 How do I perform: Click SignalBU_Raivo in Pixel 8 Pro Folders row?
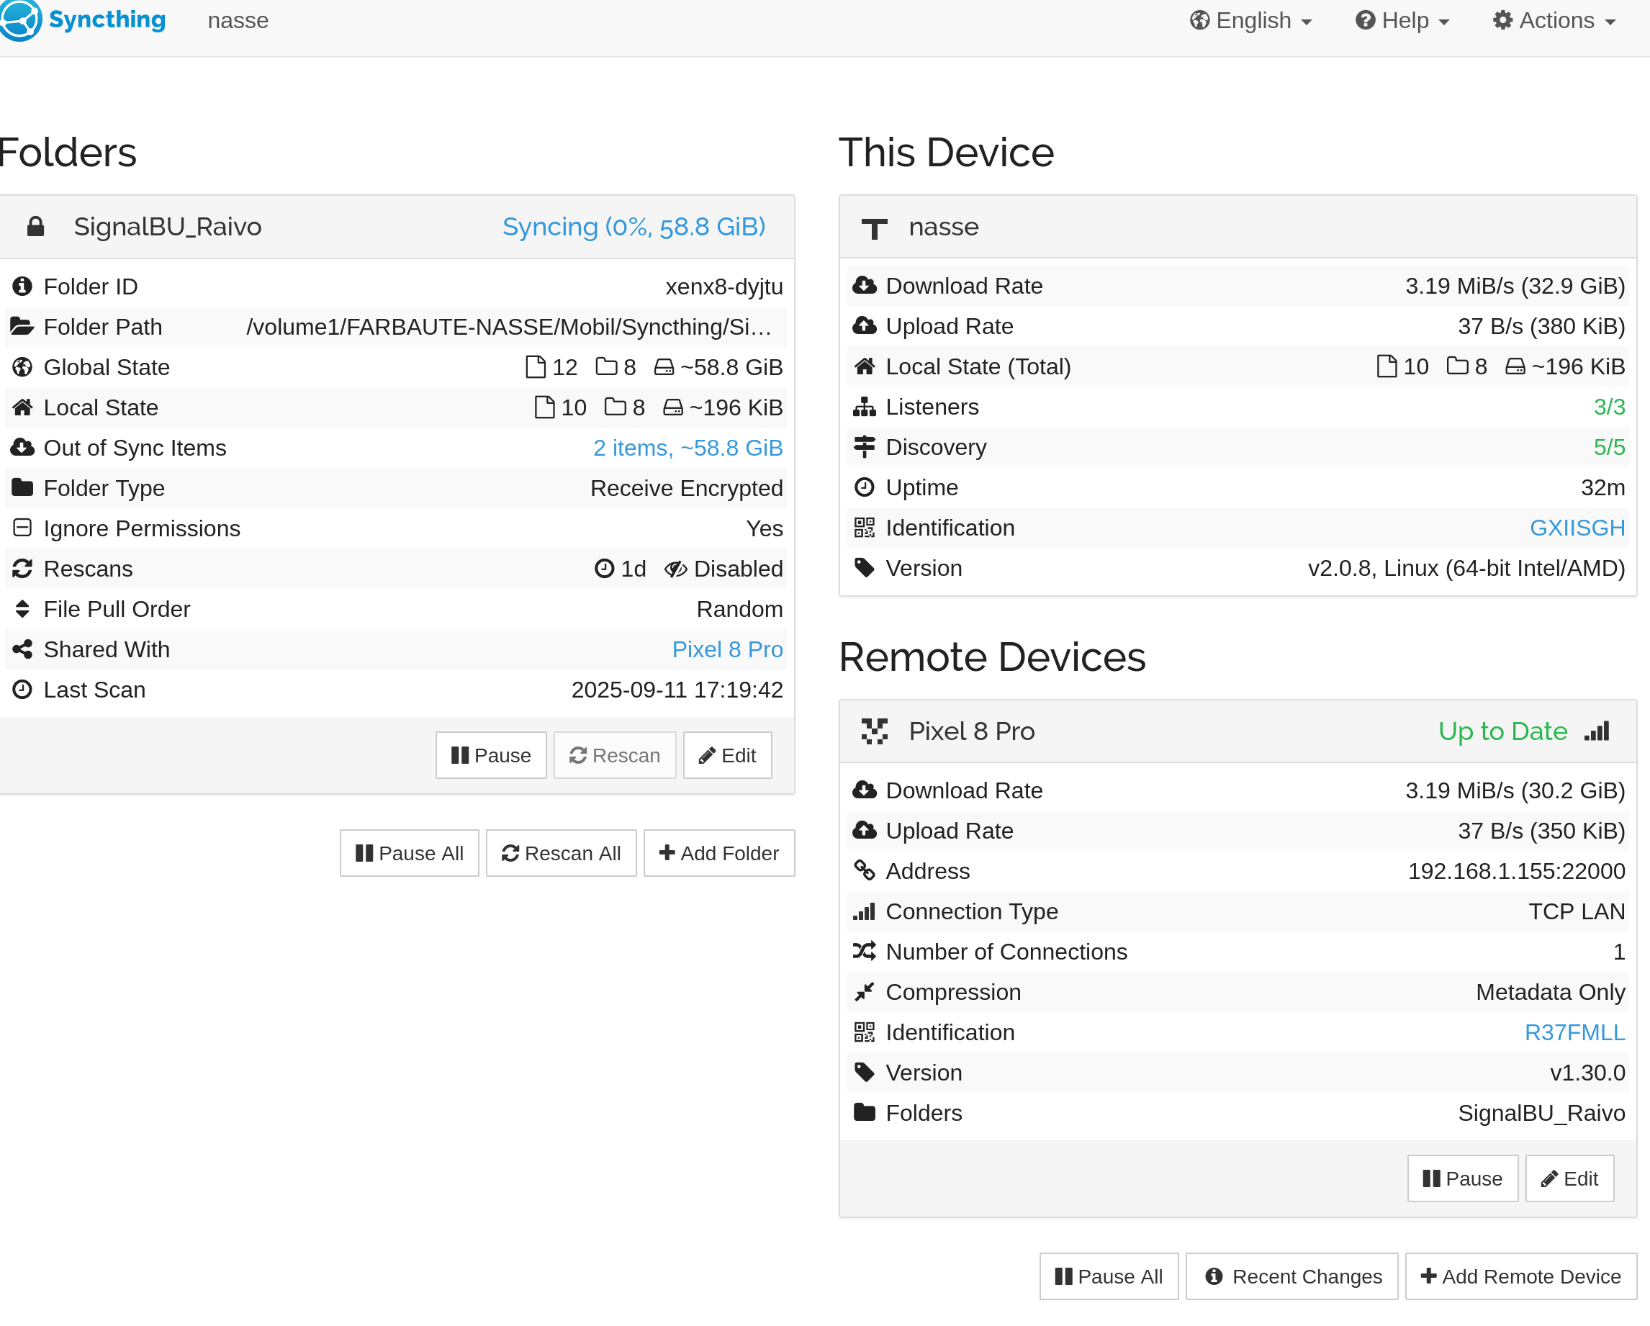point(1541,1112)
